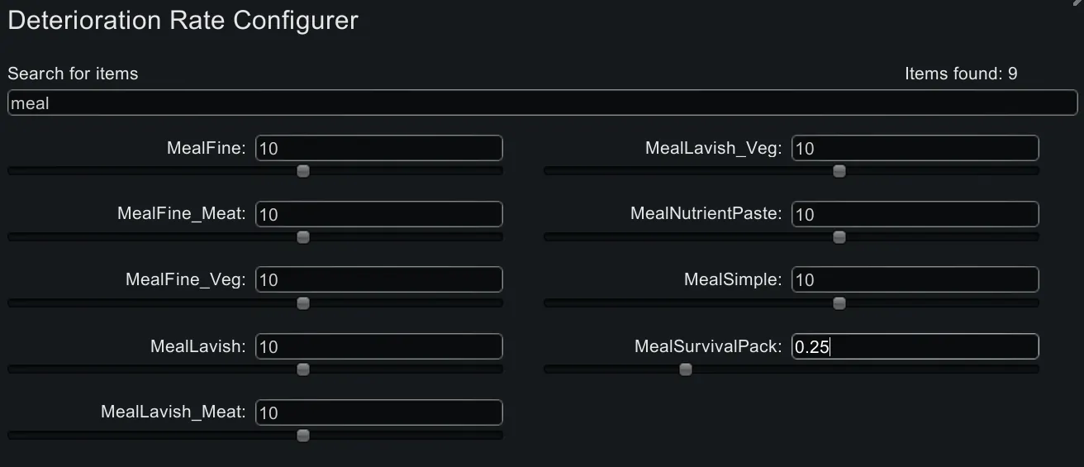Focus the MealLavish_Meat input field
Image resolution: width=1084 pixels, height=467 pixels.
(379, 412)
